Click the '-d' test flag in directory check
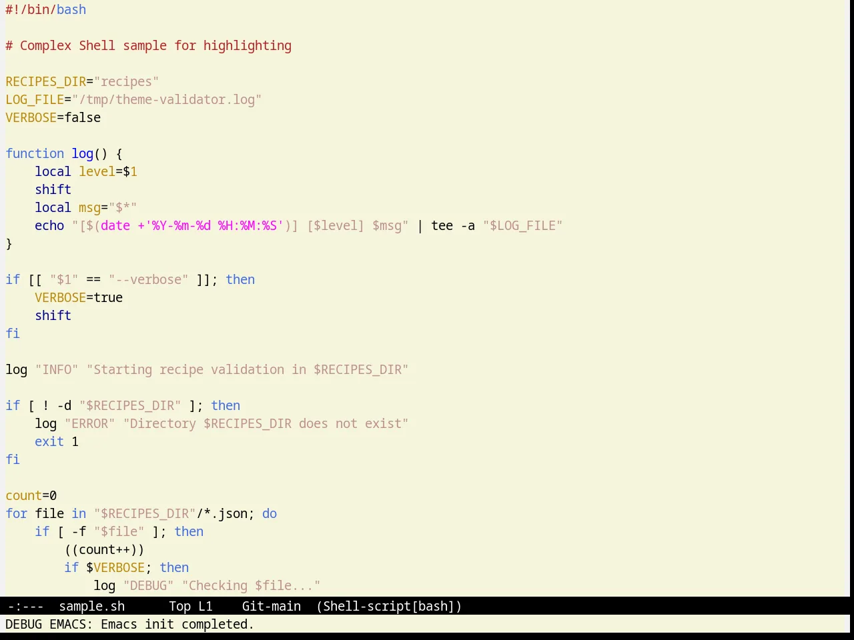 click(64, 406)
